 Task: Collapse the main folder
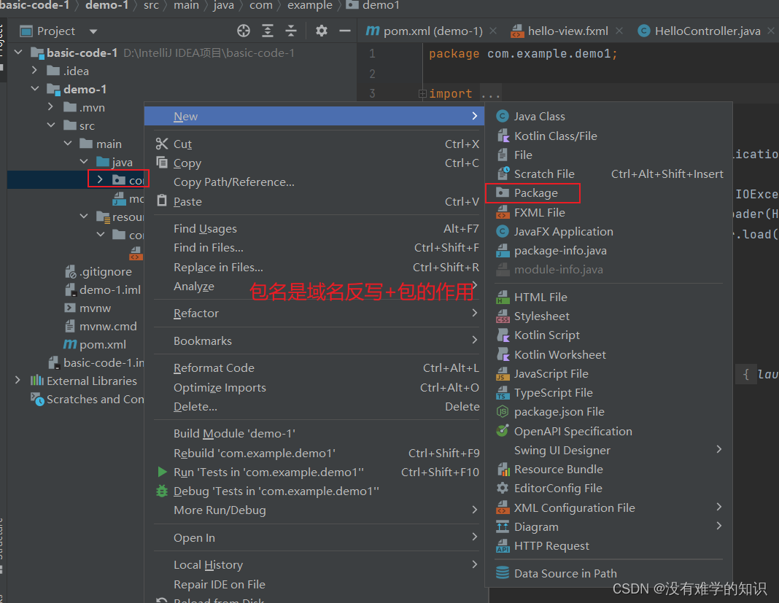tap(68, 144)
